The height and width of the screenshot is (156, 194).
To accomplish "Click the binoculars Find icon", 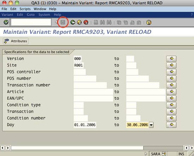I will [x=102, y=22].
